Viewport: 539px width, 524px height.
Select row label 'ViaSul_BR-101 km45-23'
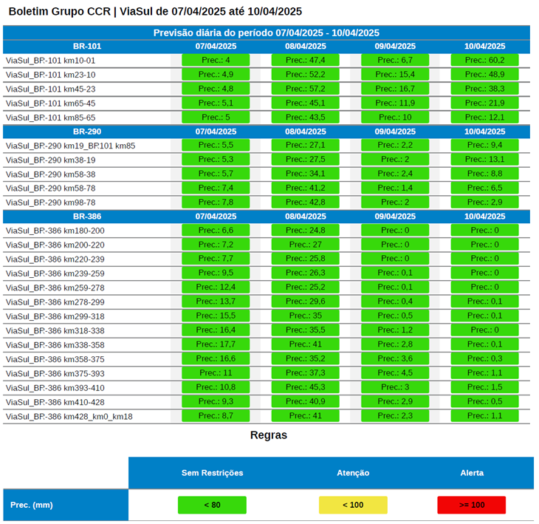click(50, 89)
